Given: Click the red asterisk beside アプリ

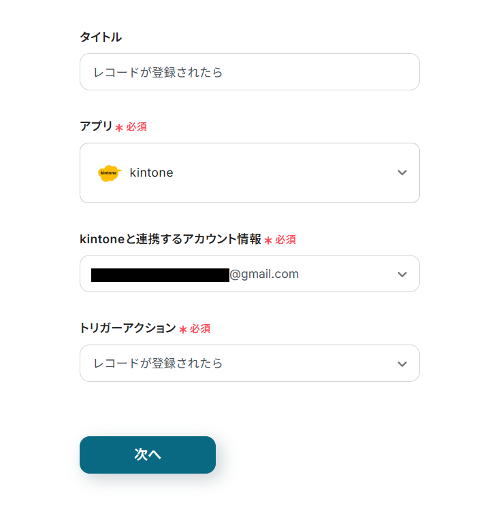Looking at the screenshot, I should click(x=119, y=128).
